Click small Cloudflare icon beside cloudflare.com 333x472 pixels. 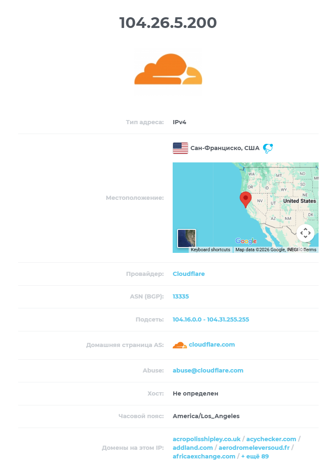tap(180, 345)
